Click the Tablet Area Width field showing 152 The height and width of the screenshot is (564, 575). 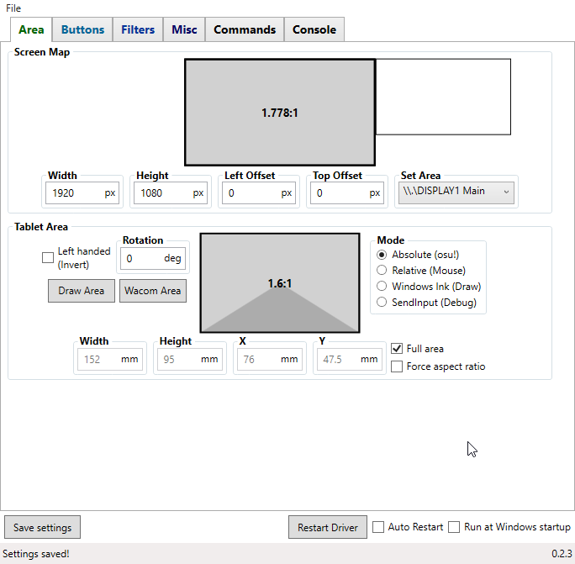110,359
